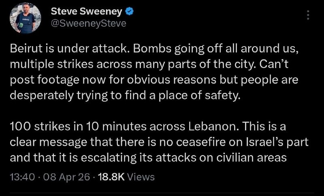The image size is (324, 196).
Task: Open the three-dot more options menu
Action: click(308, 15)
